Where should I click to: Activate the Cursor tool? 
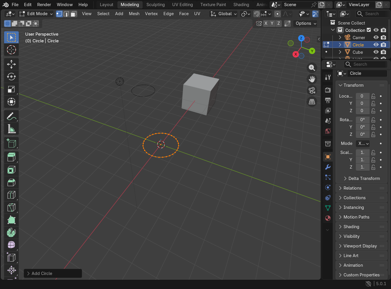(x=11, y=50)
